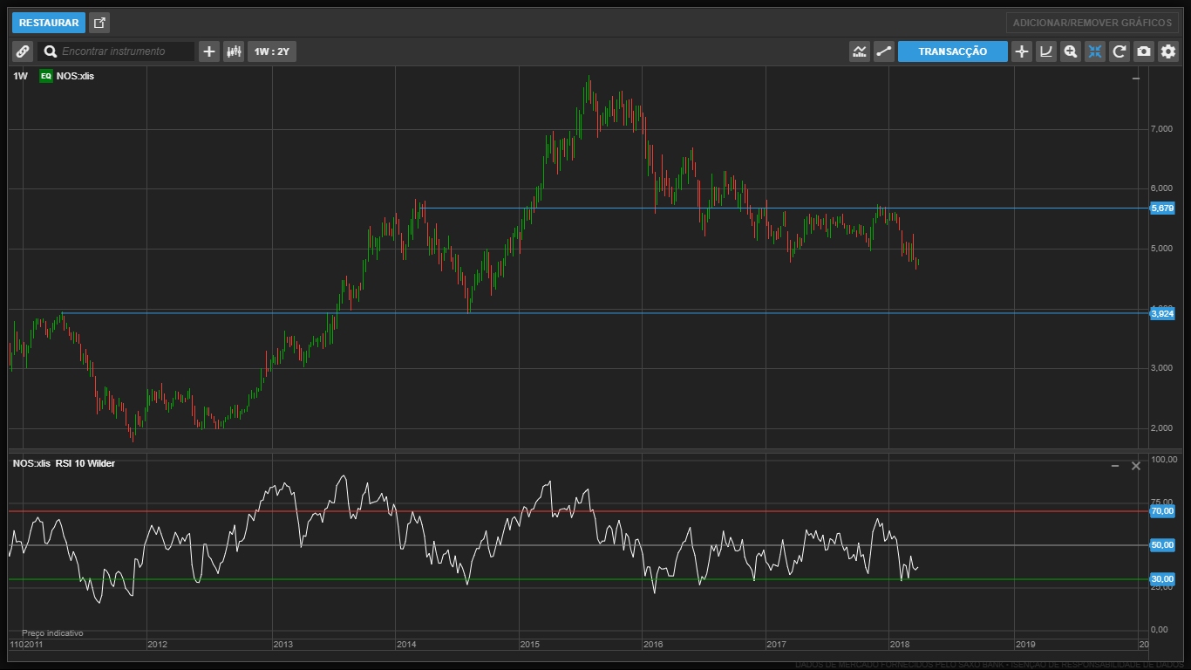Screen dimensions: 1191x670
Task: Click the link chart icon
Action: (x=23, y=51)
